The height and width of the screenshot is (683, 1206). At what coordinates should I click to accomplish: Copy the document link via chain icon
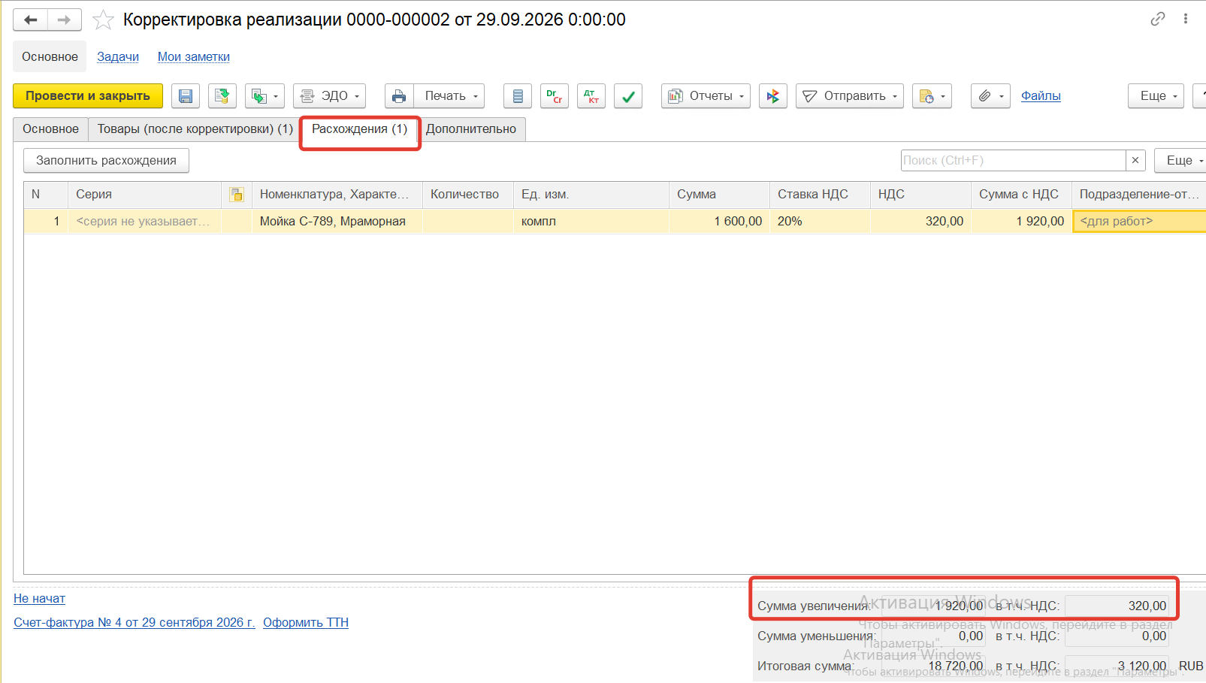coord(1158,19)
